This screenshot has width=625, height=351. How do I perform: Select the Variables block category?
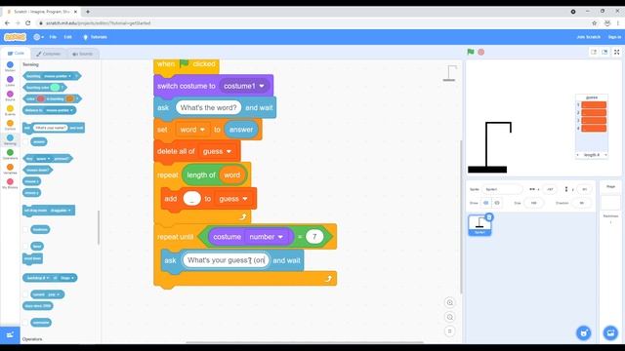coord(10,169)
